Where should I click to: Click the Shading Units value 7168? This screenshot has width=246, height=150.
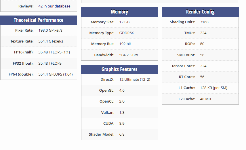click(x=204, y=22)
